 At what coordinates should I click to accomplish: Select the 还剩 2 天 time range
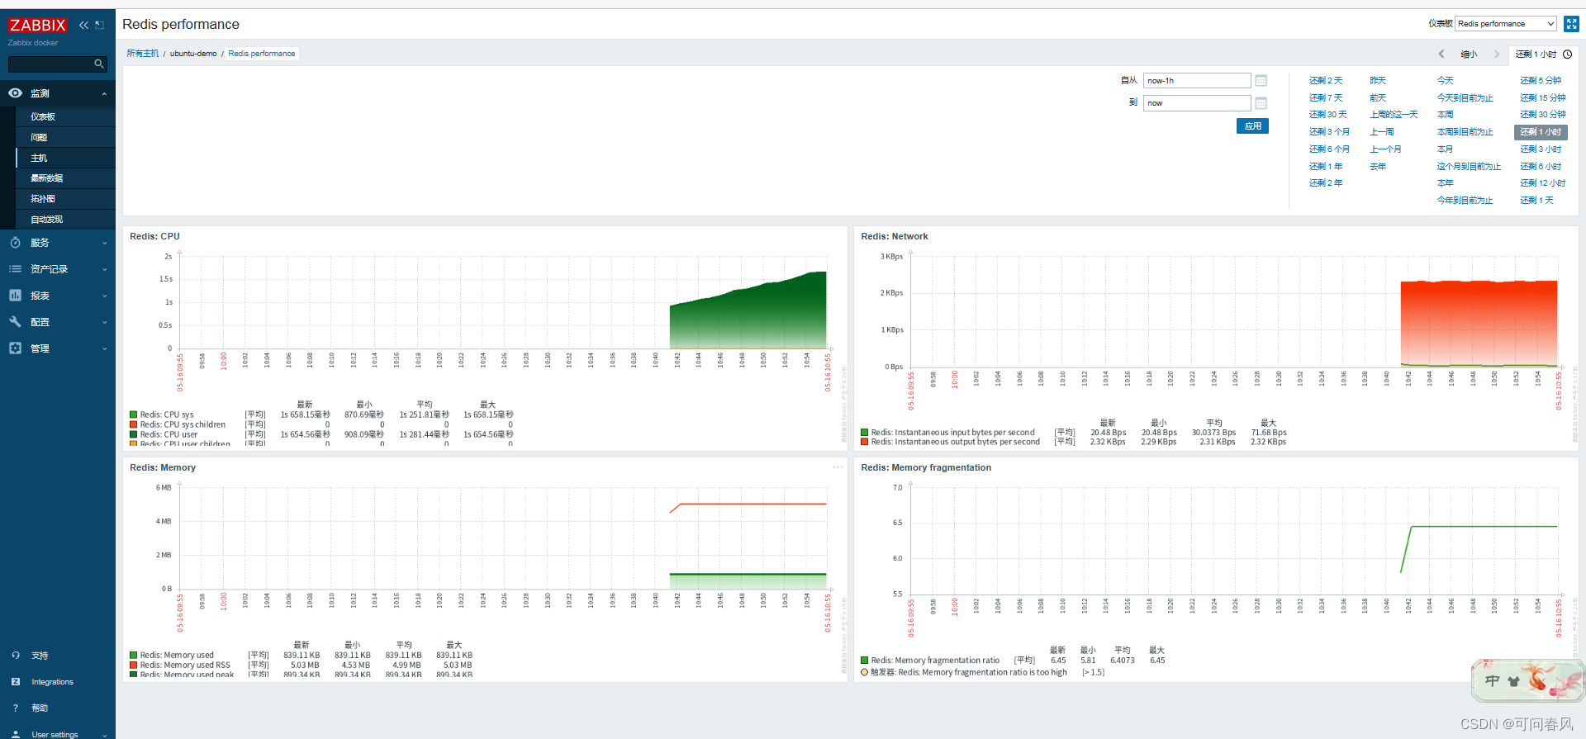tap(1326, 81)
